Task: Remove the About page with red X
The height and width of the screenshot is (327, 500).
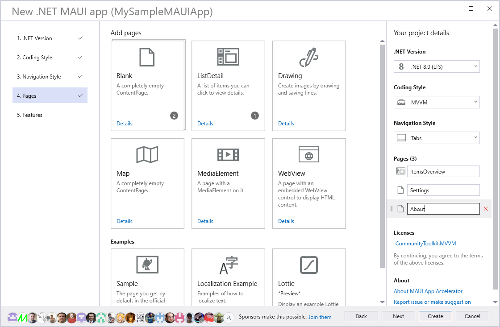Action: (x=486, y=209)
